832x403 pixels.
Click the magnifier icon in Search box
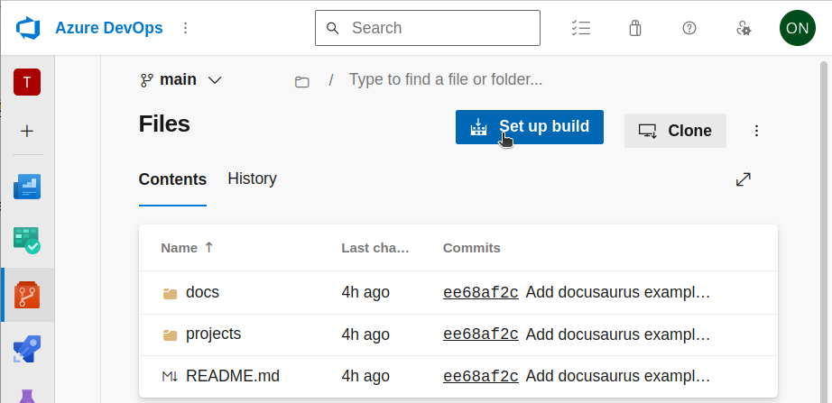click(333, 28)
